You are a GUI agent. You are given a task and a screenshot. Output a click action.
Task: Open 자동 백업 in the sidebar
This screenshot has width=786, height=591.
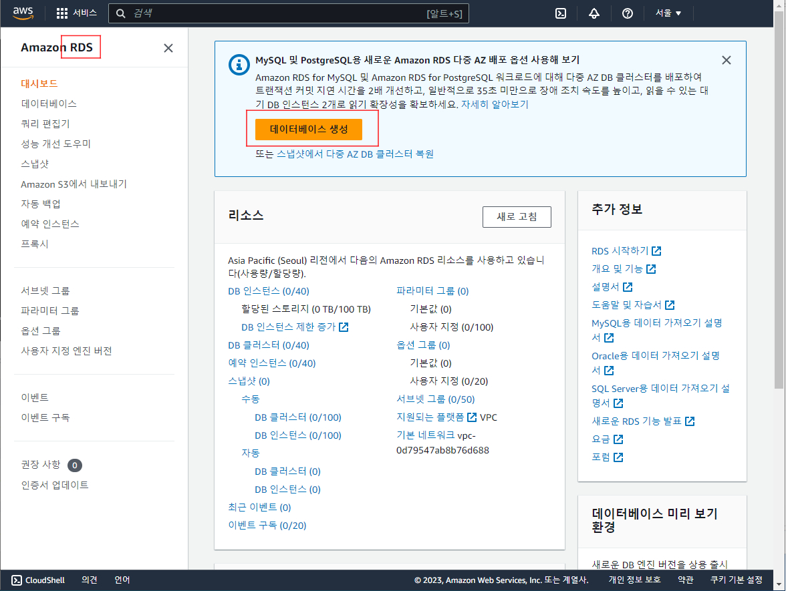41,204
